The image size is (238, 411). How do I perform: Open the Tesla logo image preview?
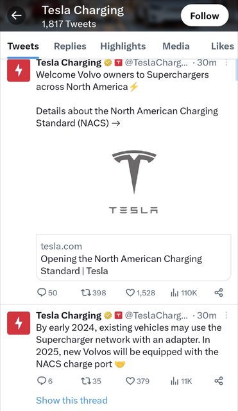pos(133,182)
